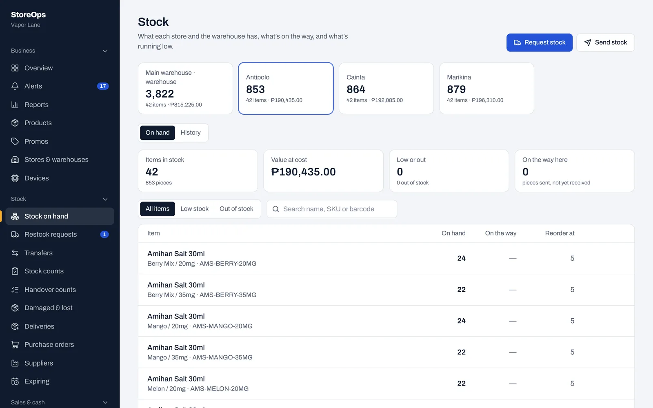Select the Marikina store card
653x408 pixels.
486,88
